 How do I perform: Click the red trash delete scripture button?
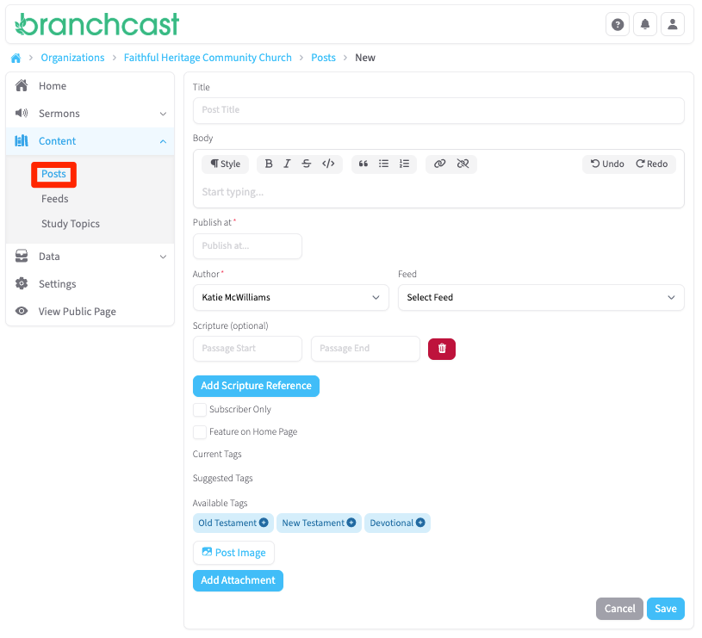pyautogui.click(x=442, y=349)
